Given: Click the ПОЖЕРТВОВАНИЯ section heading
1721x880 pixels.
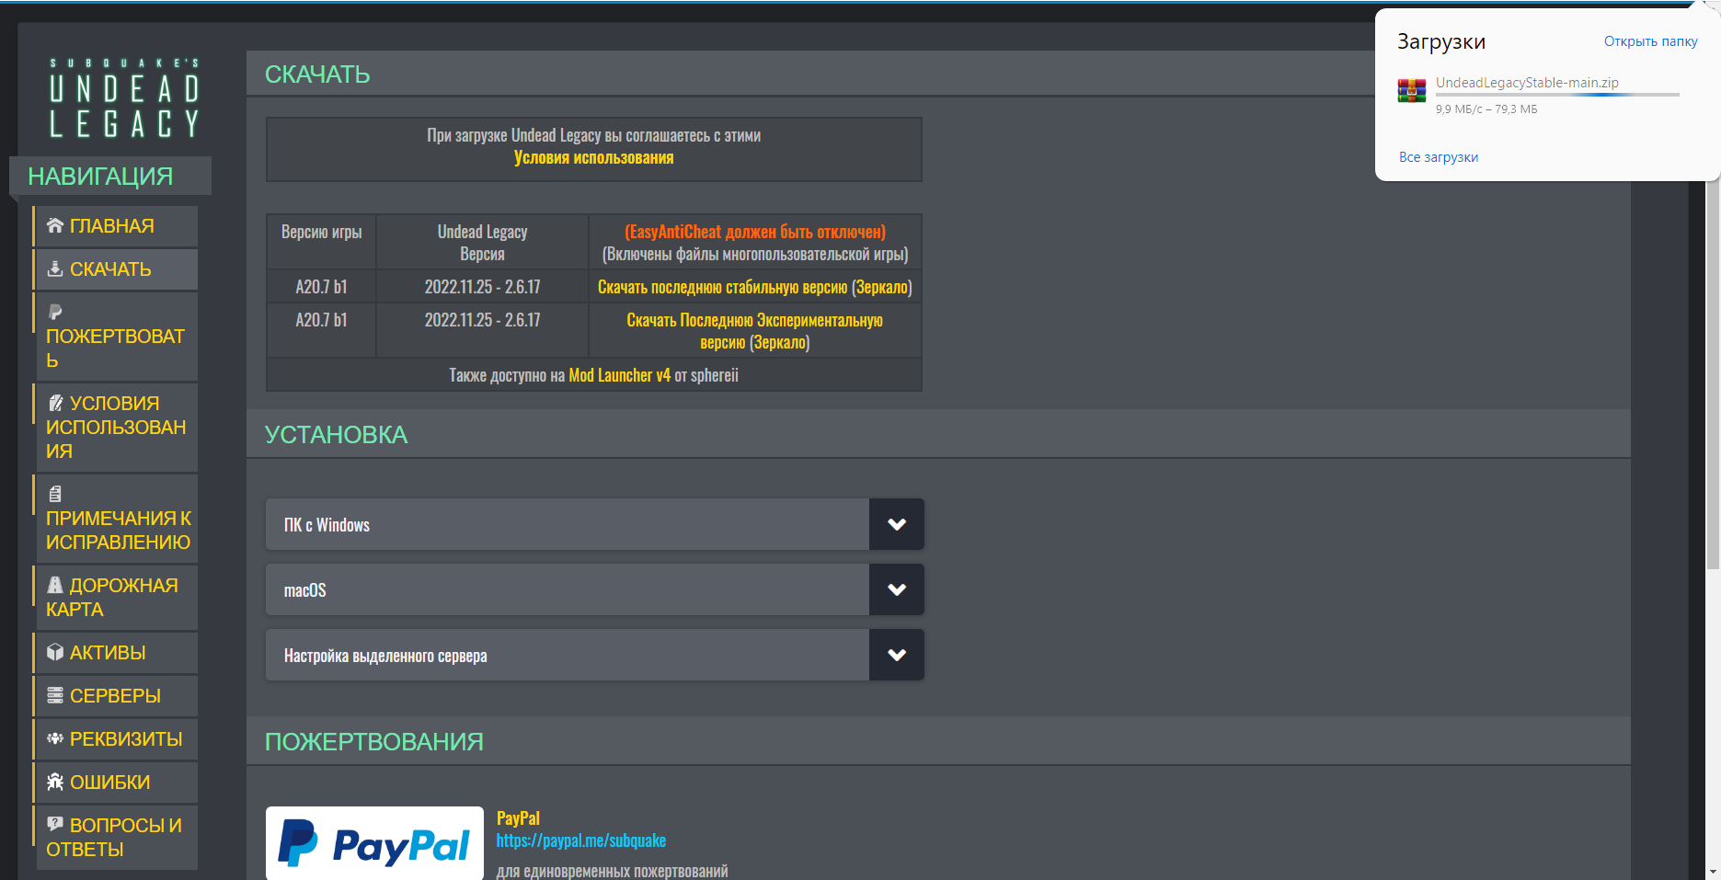Looking at the screenshot, I should (x=374, y=742).
